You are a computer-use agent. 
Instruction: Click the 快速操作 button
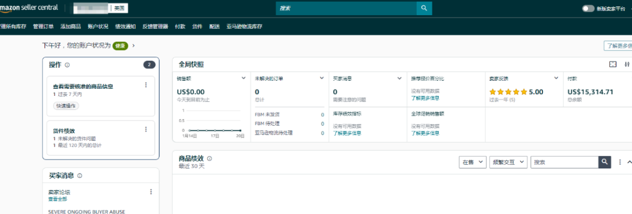66,106
